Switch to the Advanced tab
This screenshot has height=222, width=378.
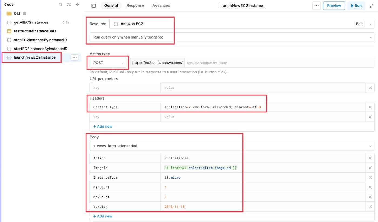tap(161, 5)
